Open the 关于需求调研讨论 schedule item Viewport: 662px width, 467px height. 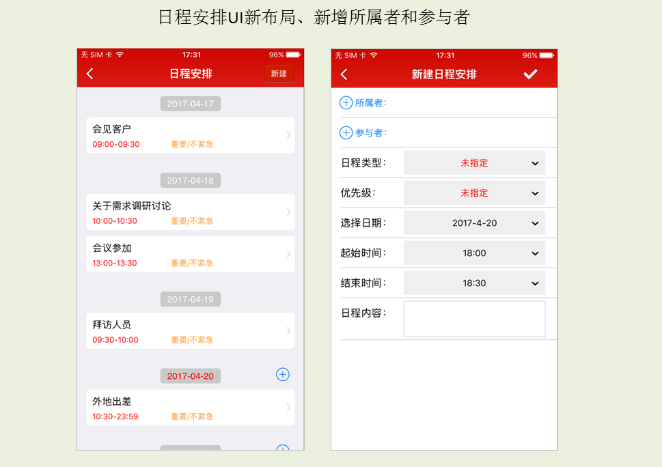(x=190, y=212)
